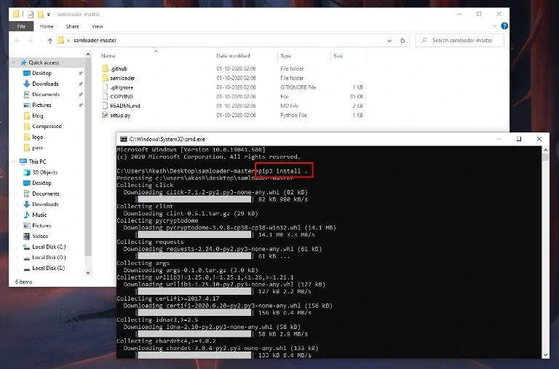Open 3D Objects under This PC
Viewport: 559px width, 369px height.
[x=44, y=172]
